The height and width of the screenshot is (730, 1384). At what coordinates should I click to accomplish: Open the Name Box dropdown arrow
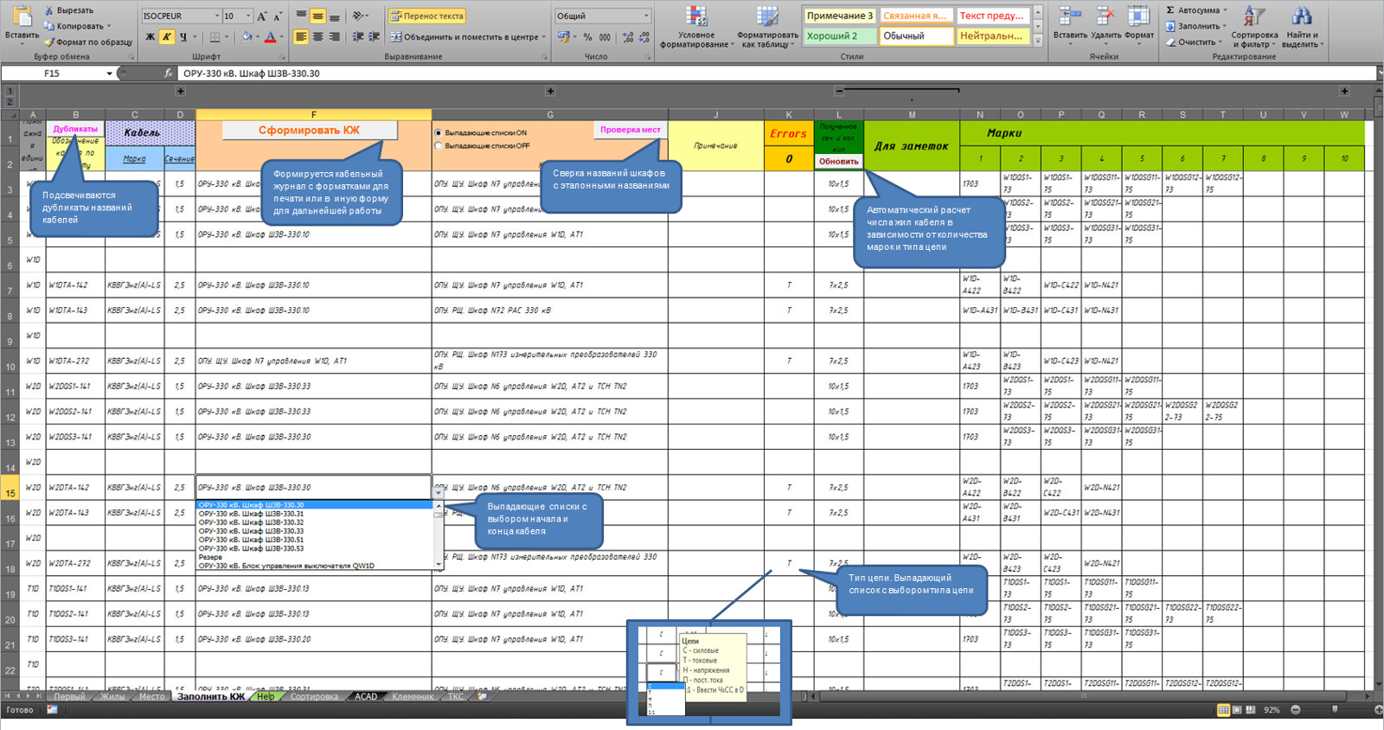pyautogui.click(x=109, y=74)
